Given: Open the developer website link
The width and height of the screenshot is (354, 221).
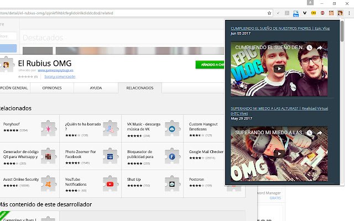Looking at the screenshot, I should pos(55,70).
